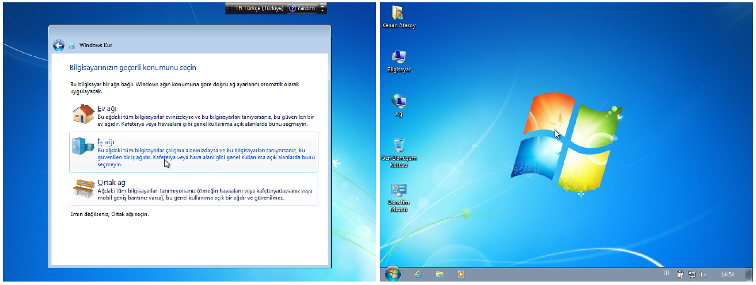Open the Action Center flag tray icon
Viewport: 756px width, 285px height.
click(680, 275)
